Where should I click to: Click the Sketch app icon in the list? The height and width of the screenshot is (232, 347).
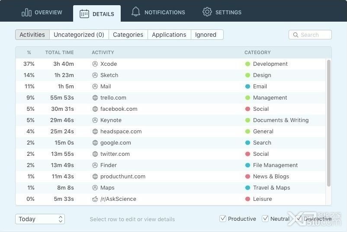click(x=95, y=75)
